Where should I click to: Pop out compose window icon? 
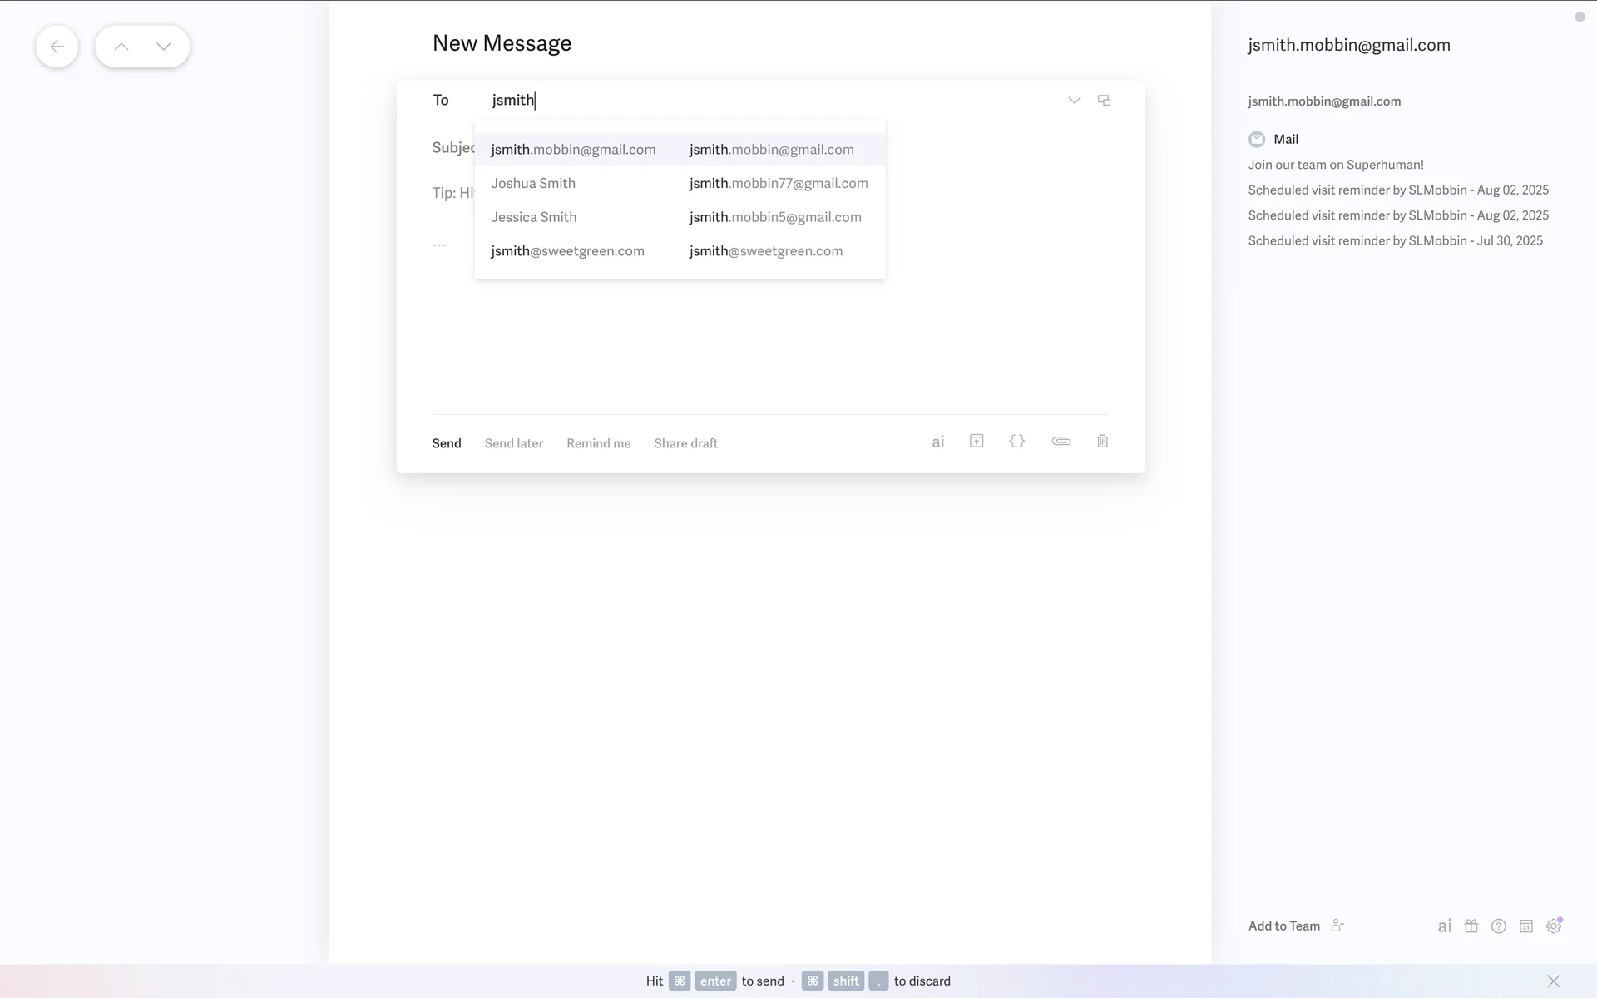(1104, 101)
